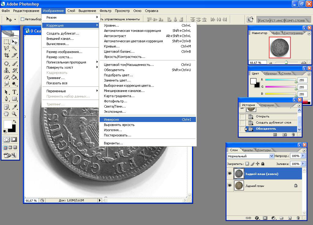
Task: Select the Path Selection arrow tool
Action: tap(6, 92)
